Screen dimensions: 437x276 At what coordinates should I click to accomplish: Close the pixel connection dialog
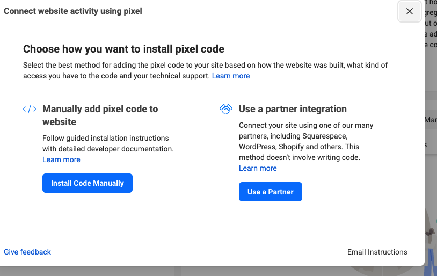point(410,11)
